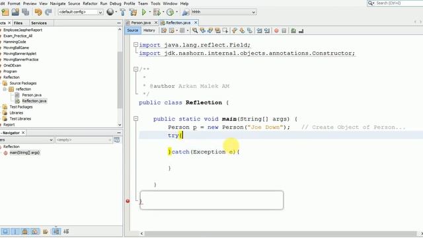The image size is (423, 238).
Task: Click the Javadoc window icon in Navigator
Action: (x=116, y=139)
